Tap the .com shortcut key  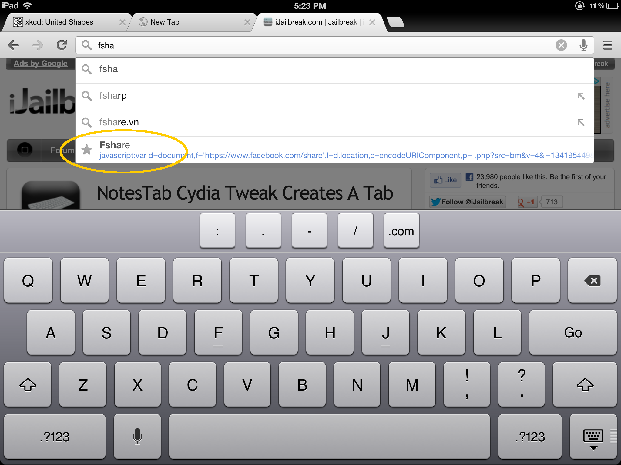point(402,231)
